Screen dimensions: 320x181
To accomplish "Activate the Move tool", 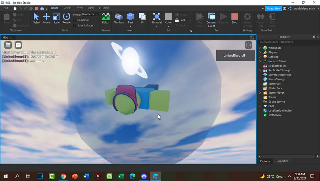I will click(x=46, y=19).
